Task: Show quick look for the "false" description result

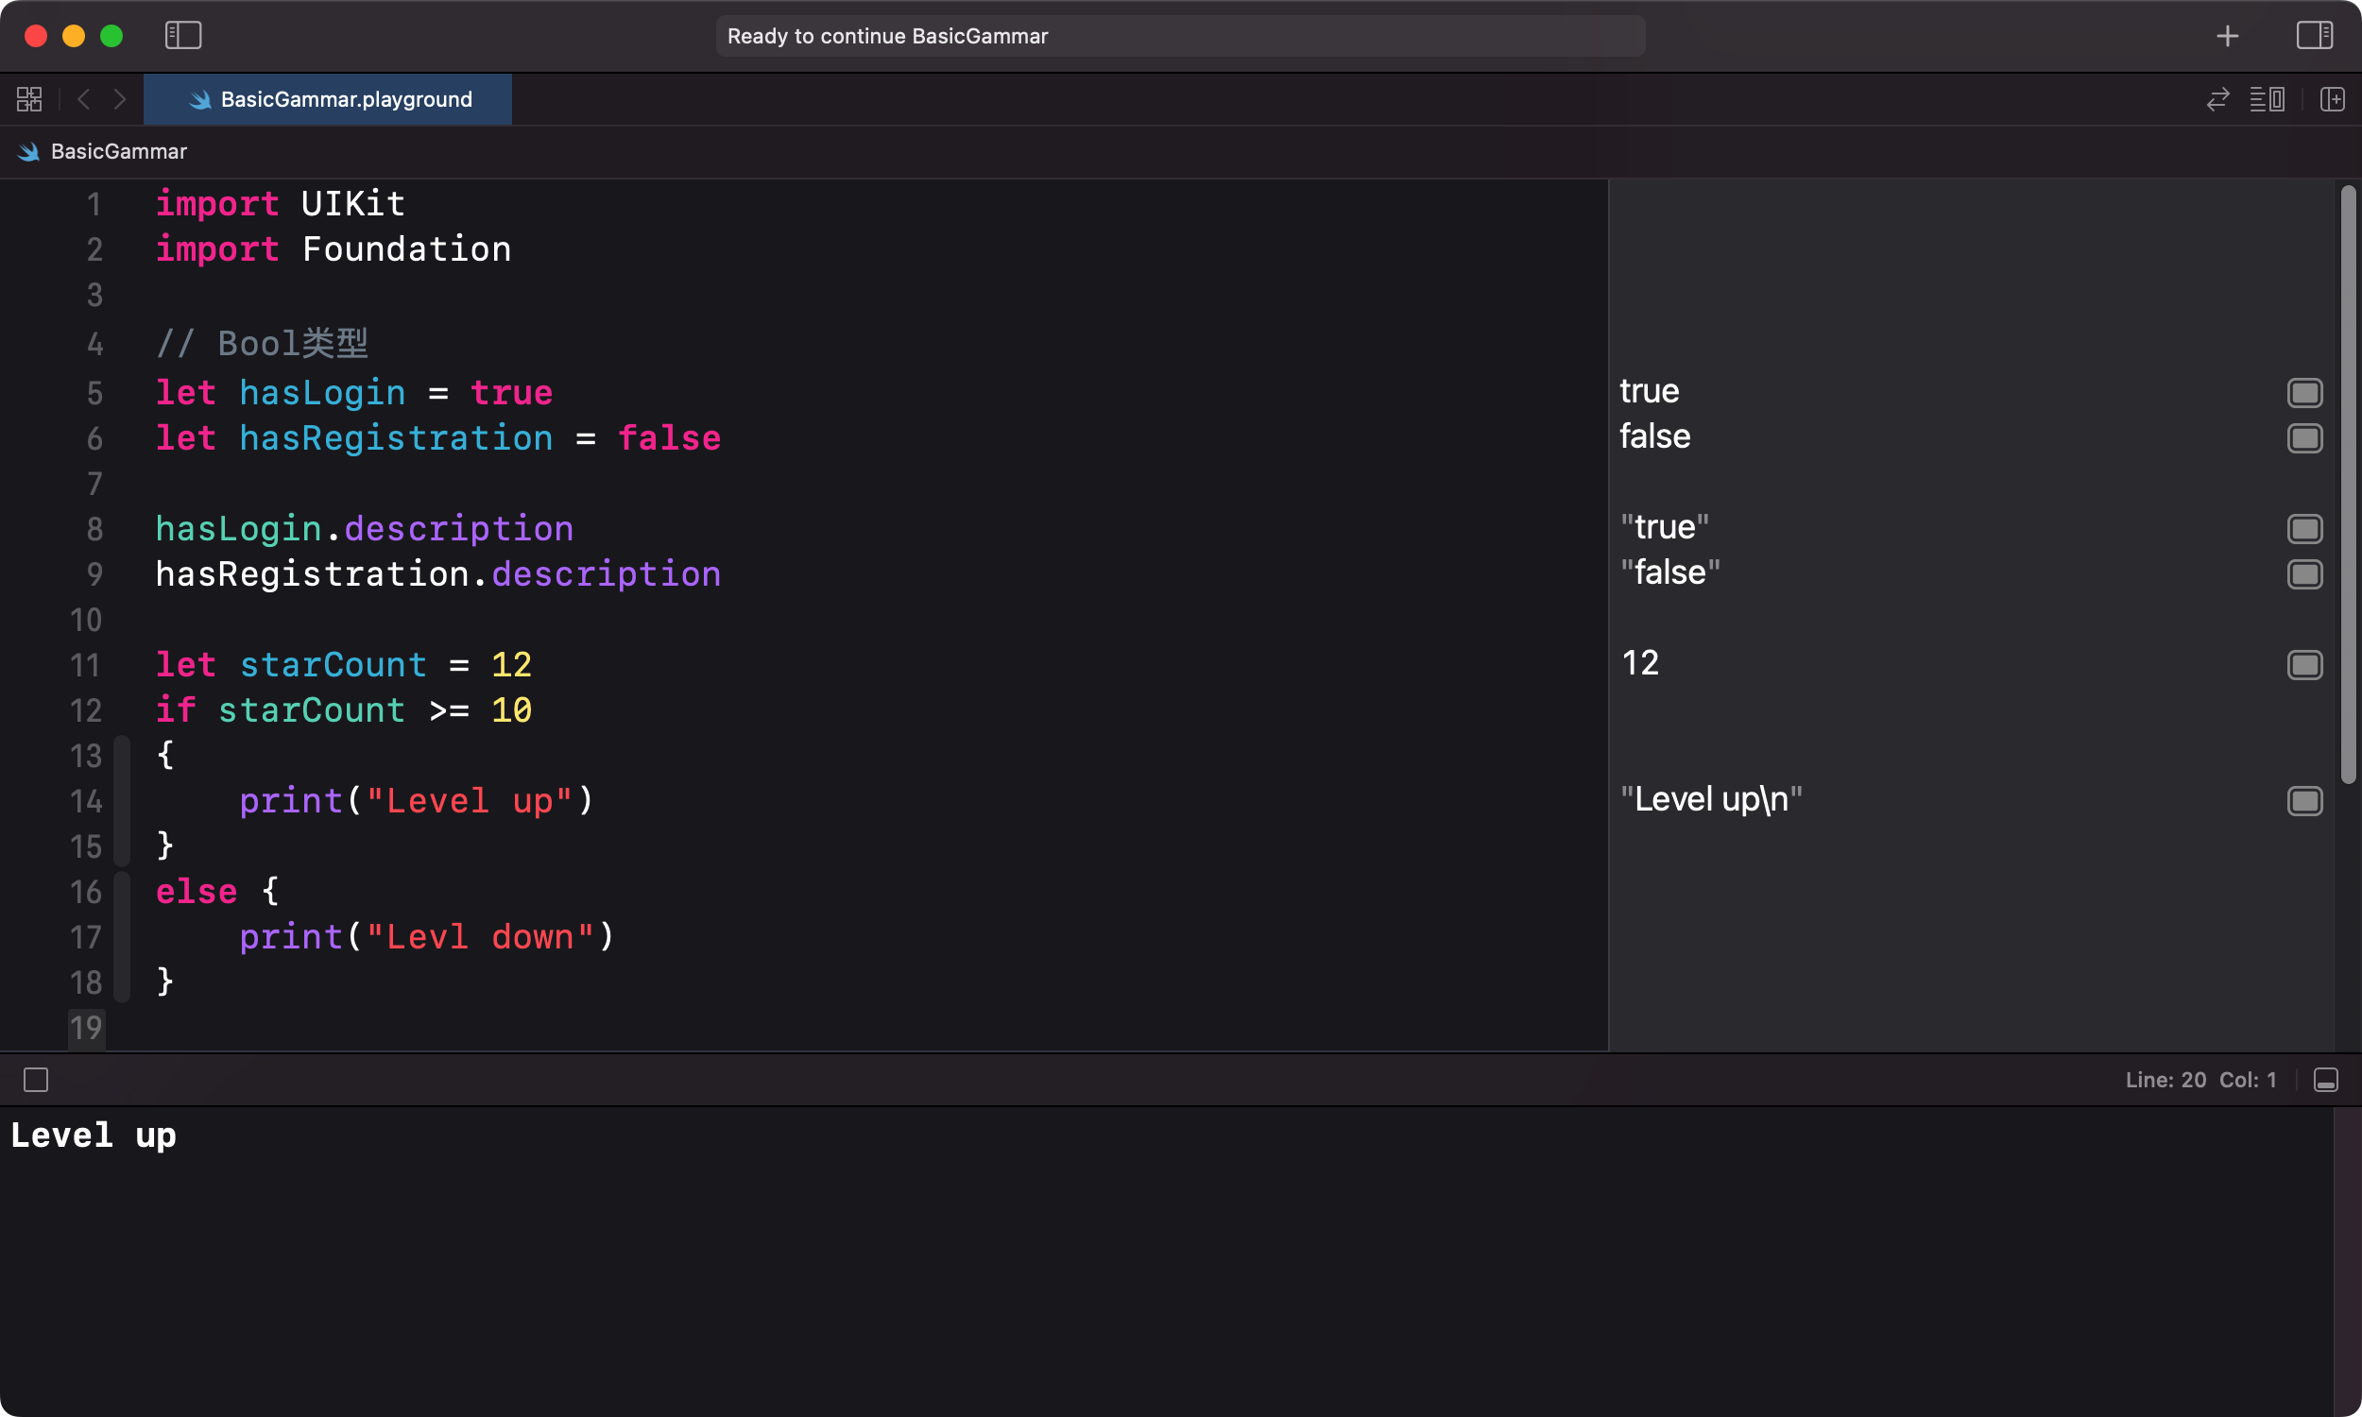Action: tap(2304, 573)
